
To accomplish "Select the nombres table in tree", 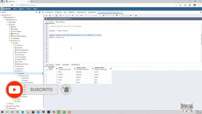I will pos(21,73).
